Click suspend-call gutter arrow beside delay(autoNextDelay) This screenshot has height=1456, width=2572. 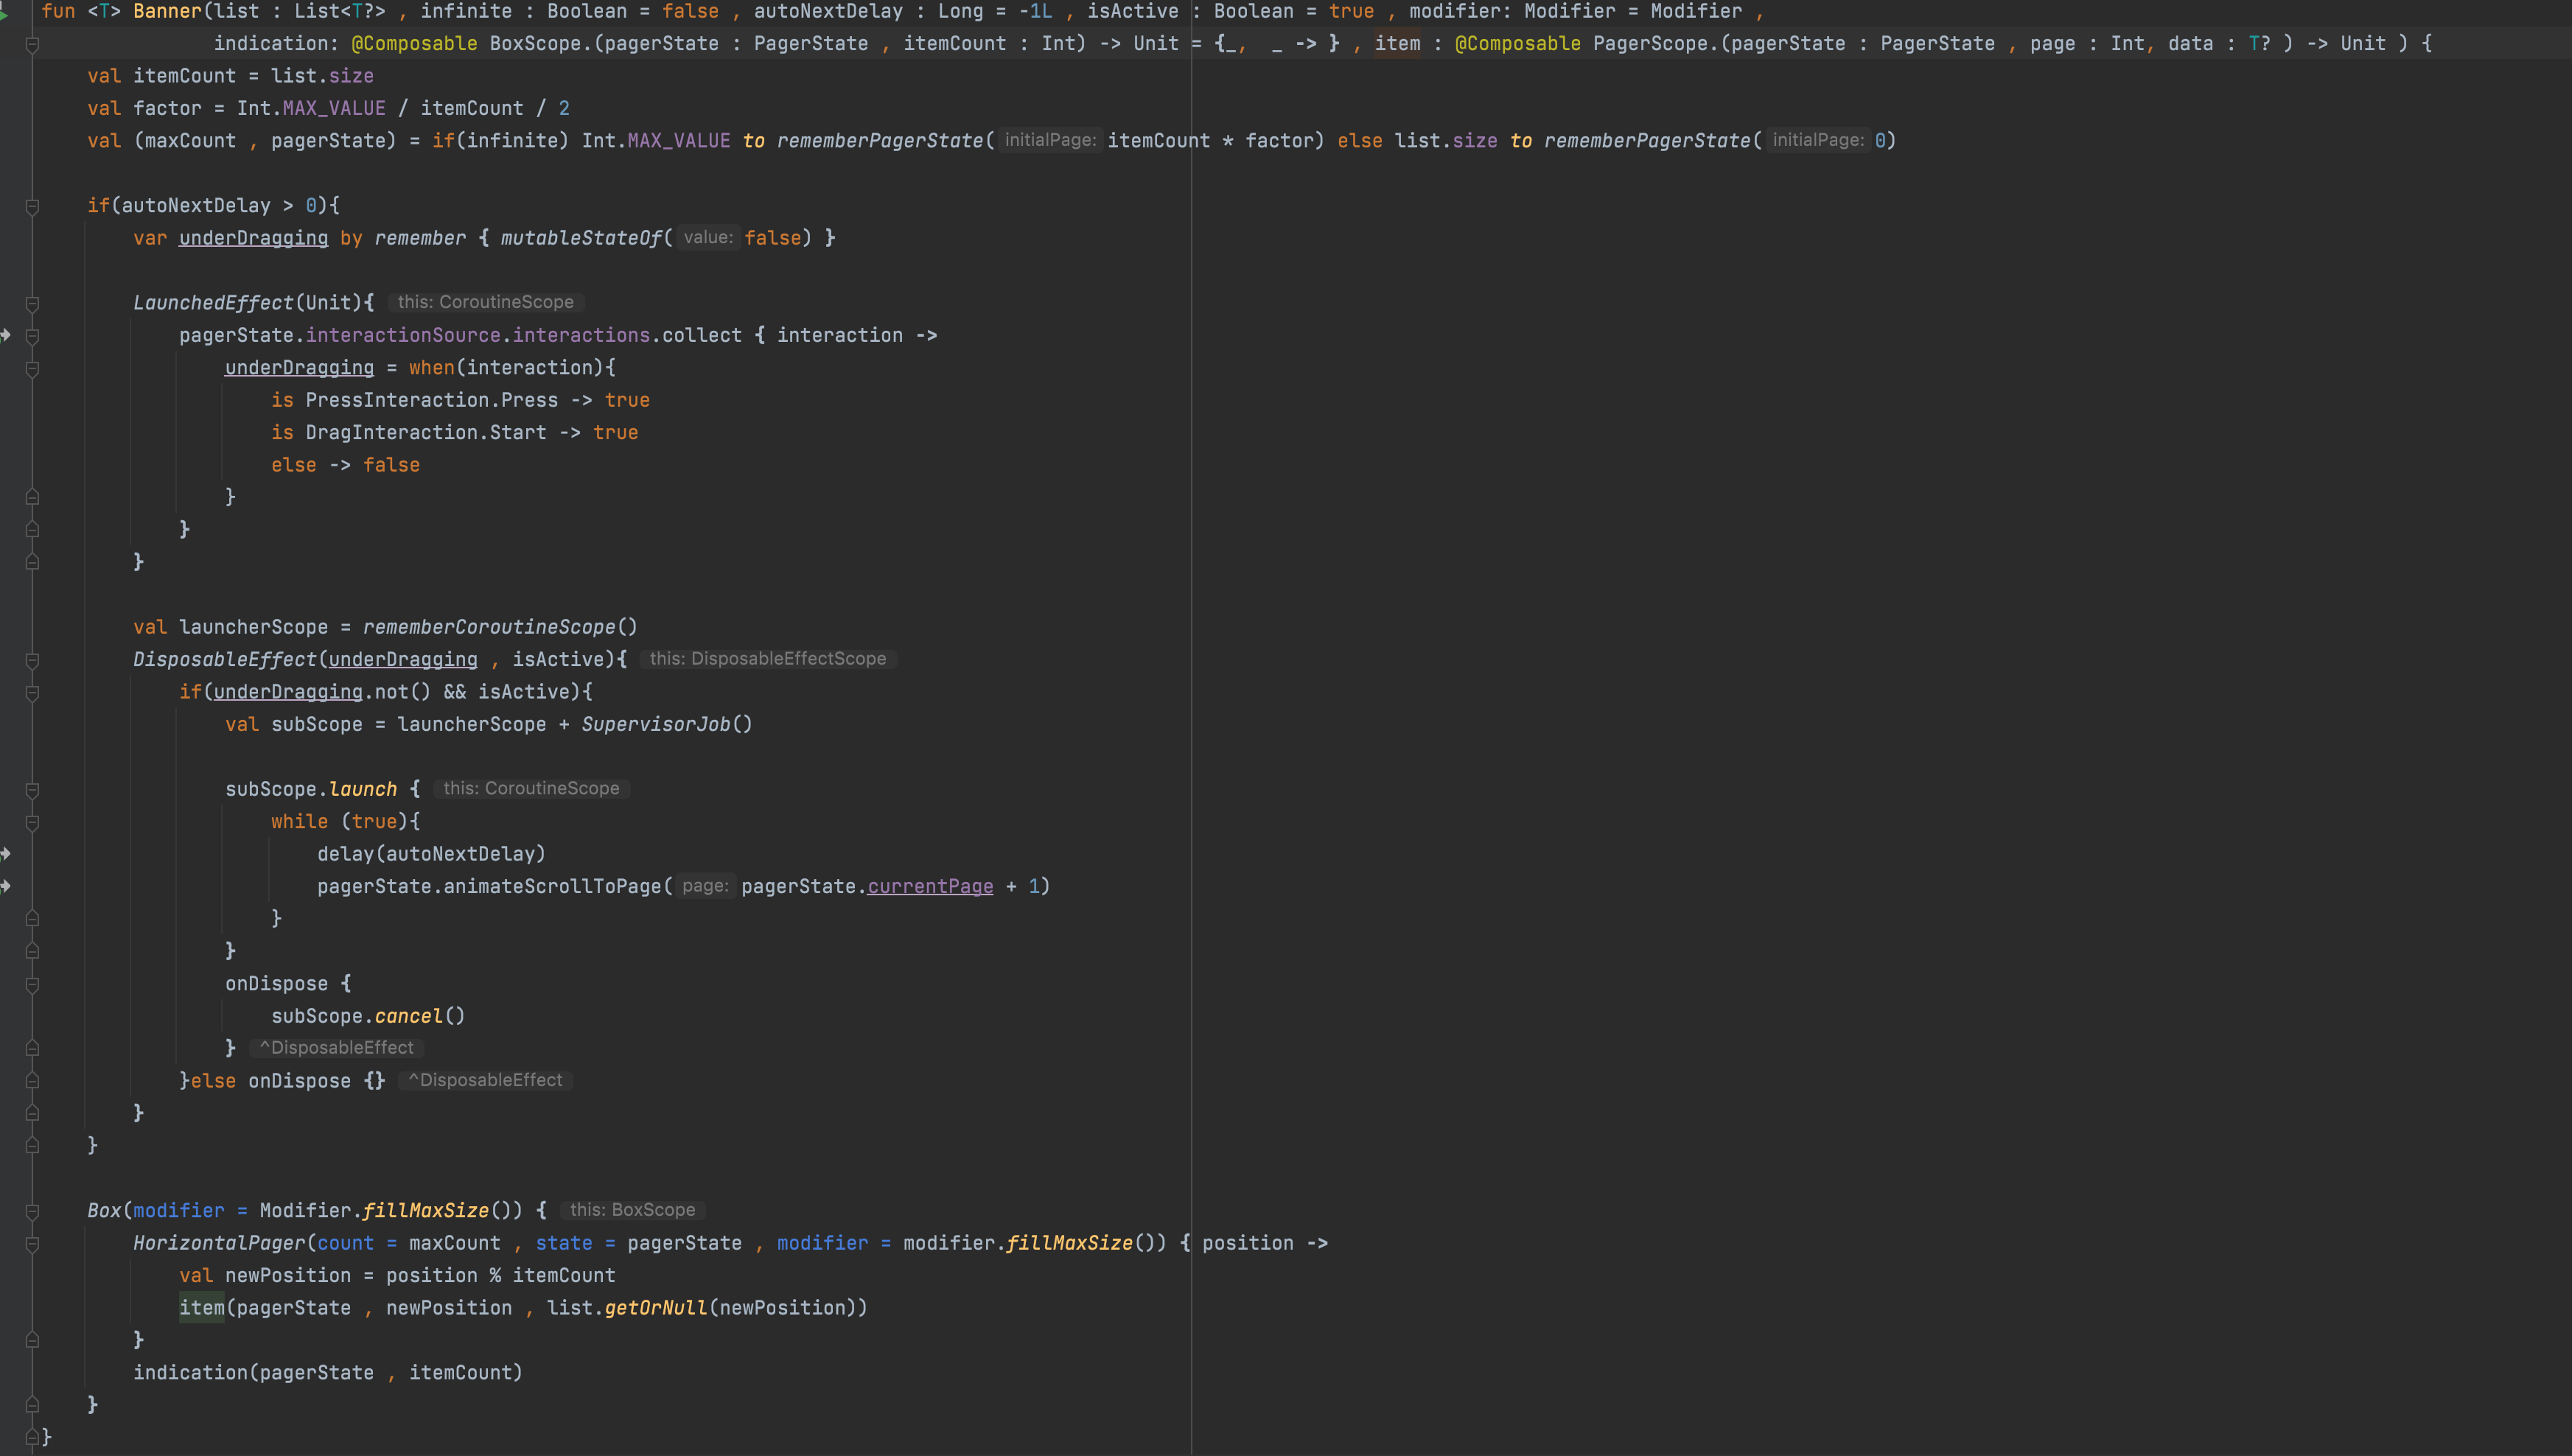click(5, 854)
